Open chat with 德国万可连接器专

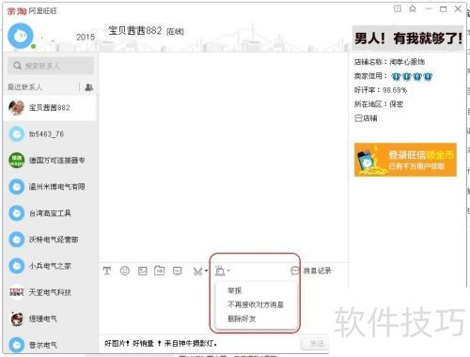point(50,161)
